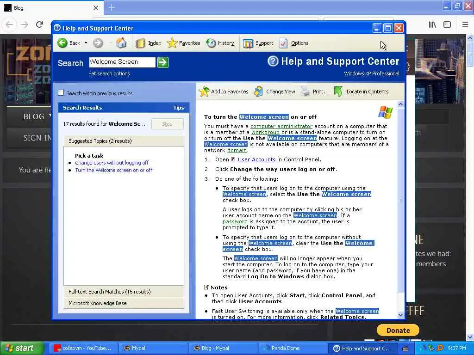Viewport: 474px width, 355px height.
Task: Open History in Help toolbar
Action: coord(220,43)
